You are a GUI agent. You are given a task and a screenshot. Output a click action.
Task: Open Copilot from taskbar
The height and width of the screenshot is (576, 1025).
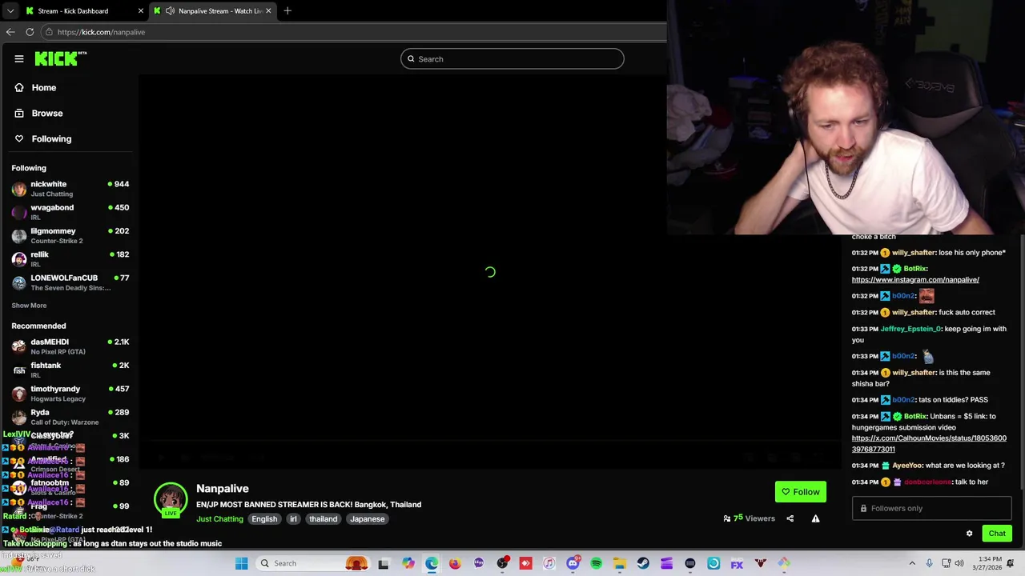pyautogui.click(x=408, y=563)
